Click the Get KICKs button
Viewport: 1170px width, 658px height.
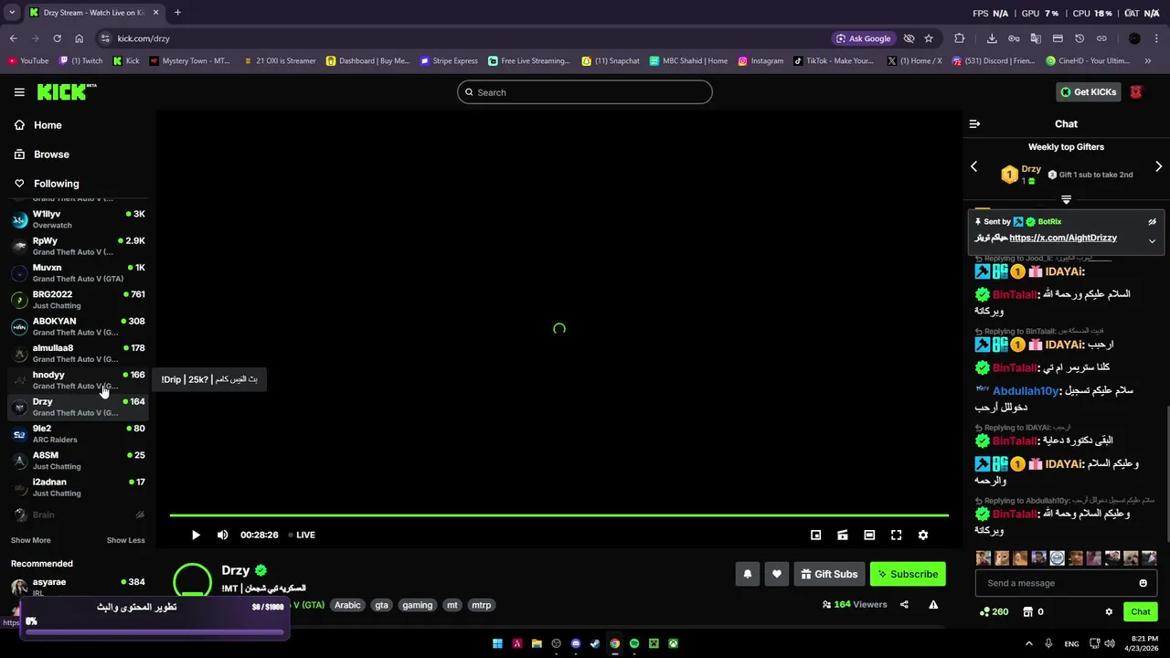(1088, 92)
